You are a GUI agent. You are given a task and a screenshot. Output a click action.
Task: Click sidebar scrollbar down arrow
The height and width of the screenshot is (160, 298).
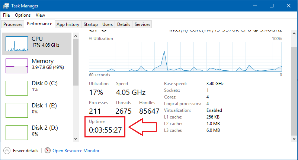pos(76,139)
